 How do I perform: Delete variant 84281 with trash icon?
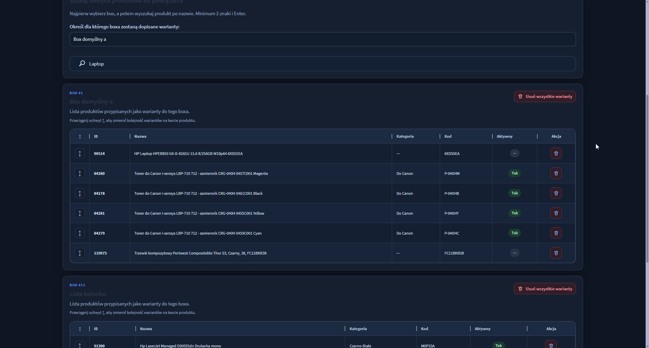(556, 213)
